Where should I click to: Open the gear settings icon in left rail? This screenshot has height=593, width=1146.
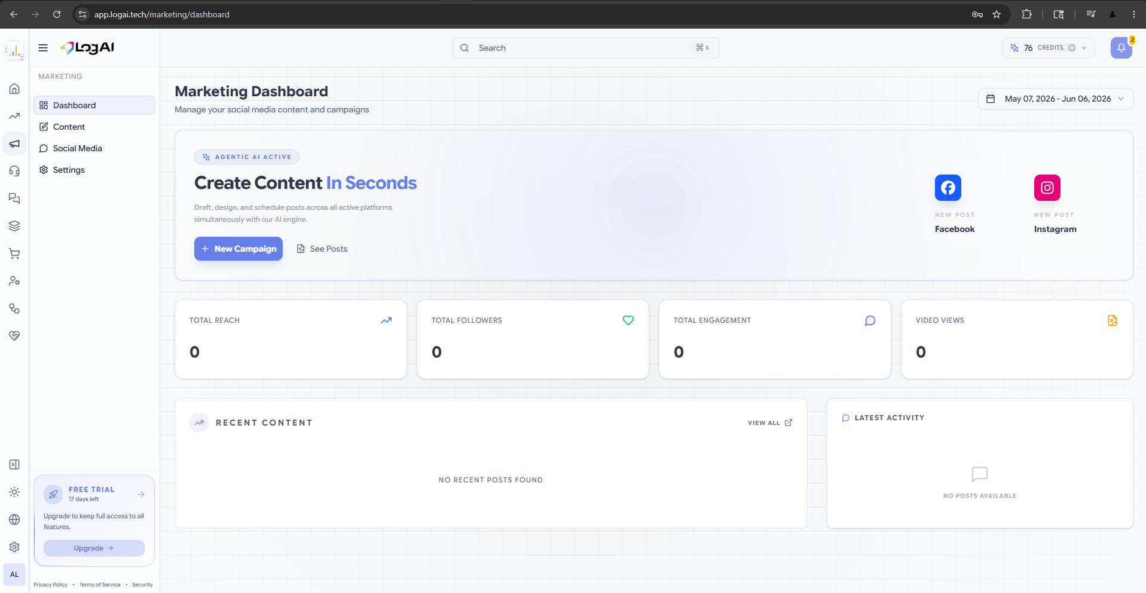[14, 547]
